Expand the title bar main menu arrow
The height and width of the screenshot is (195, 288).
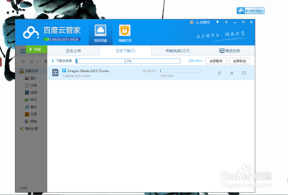(226, 22)
